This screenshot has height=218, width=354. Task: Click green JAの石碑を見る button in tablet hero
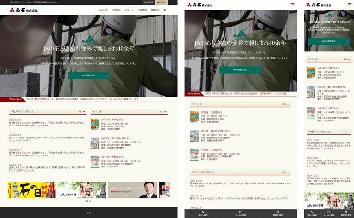click(x=240, y=70)
